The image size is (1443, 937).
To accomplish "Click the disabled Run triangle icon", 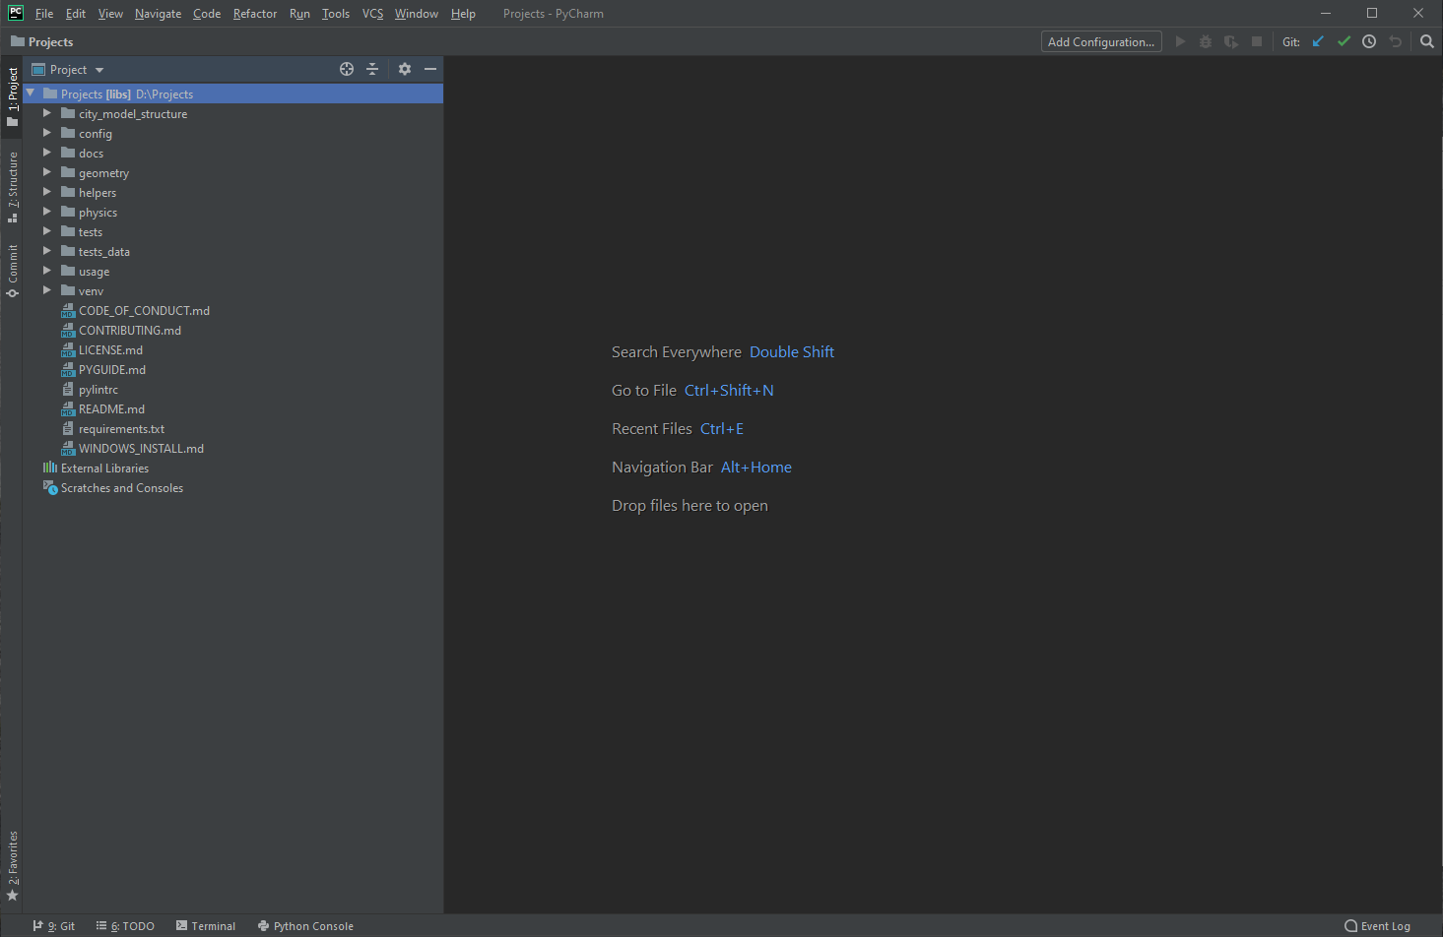I will [1180, 41].
